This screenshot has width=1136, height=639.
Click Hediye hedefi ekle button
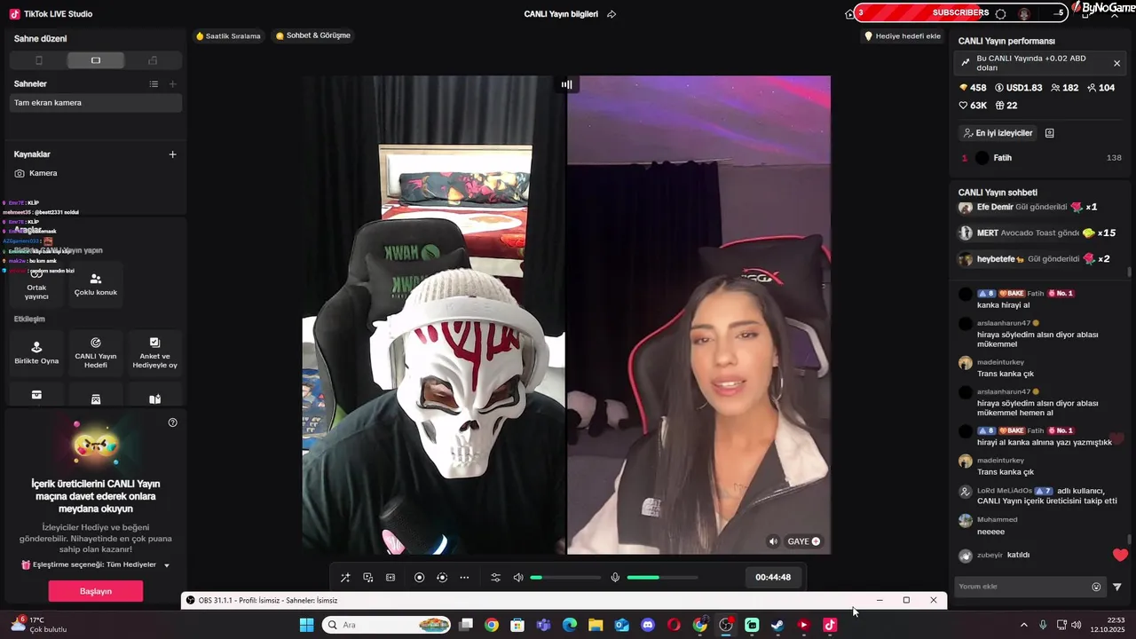click(x=903, y=36)
